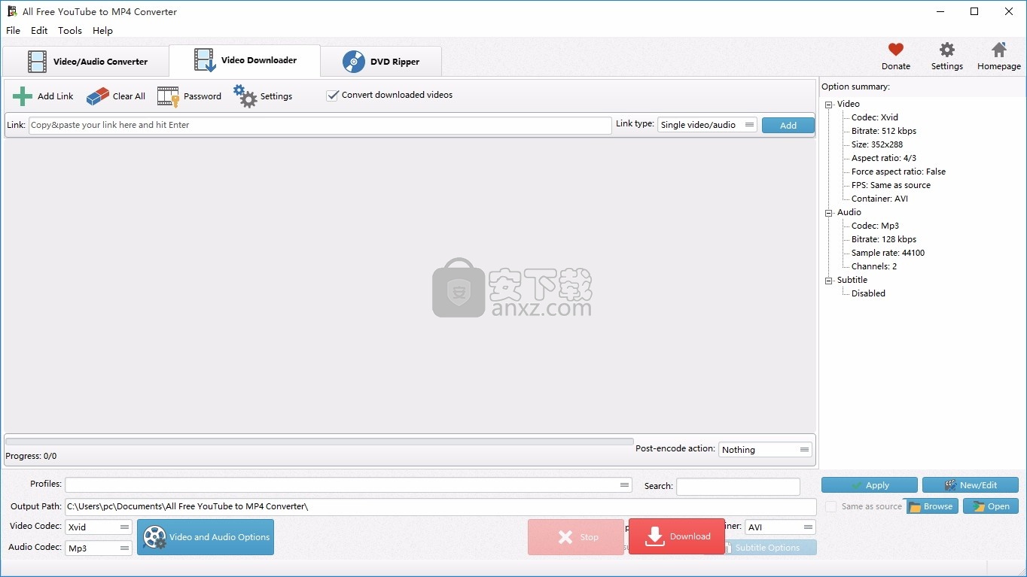This screenshot has height=577, width=1027.
Task: Open Audio Codec Mp3 dropdown
Action: pos(99,548)
